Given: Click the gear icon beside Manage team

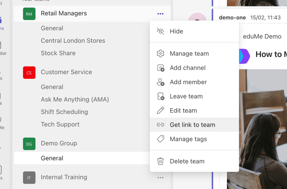Looking at the screenshot, I should [x=161, y=54].
